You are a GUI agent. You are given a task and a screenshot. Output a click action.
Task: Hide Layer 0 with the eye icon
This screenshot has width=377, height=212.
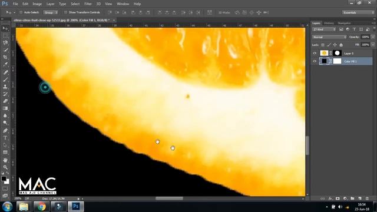[315, 54]
